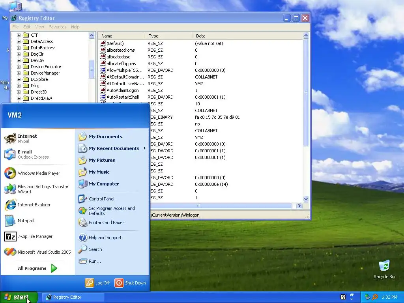Click the 6:02 PM taskbar clock
404x303 pixels.
click(x=389, y=297)
